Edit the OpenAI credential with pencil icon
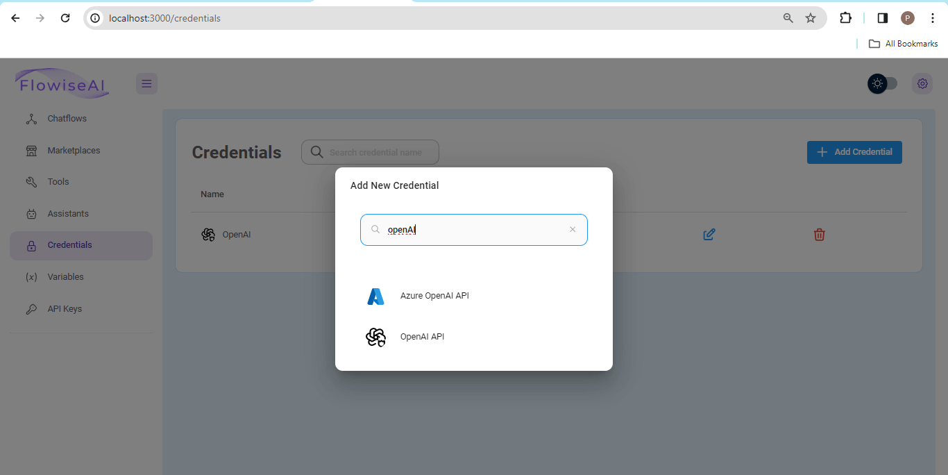This screenshot has height=475, width=948. pos(709,235)
